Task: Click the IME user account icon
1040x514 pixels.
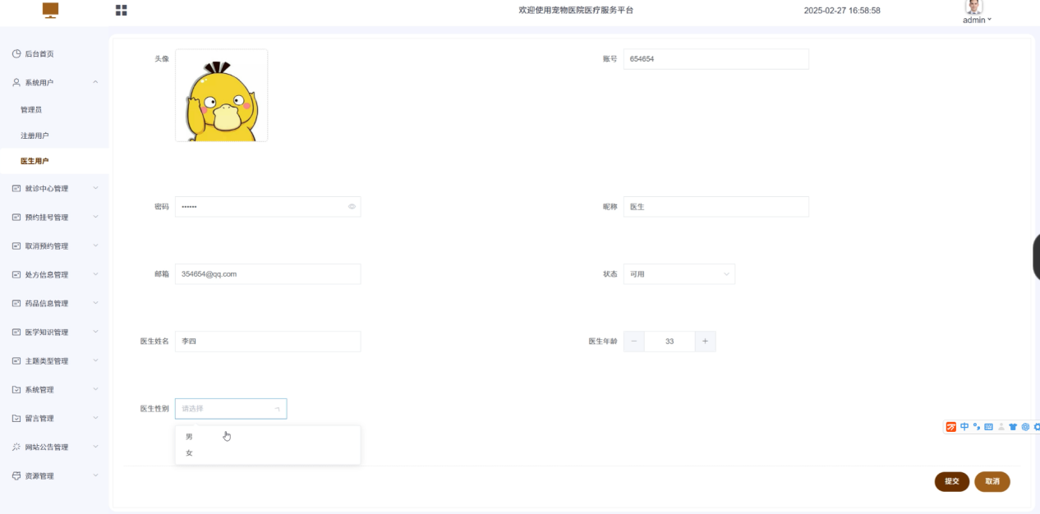Action: [1001, 427]
